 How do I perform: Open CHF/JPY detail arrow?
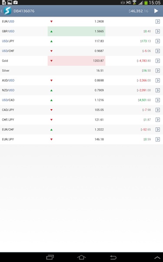point(158,120)
